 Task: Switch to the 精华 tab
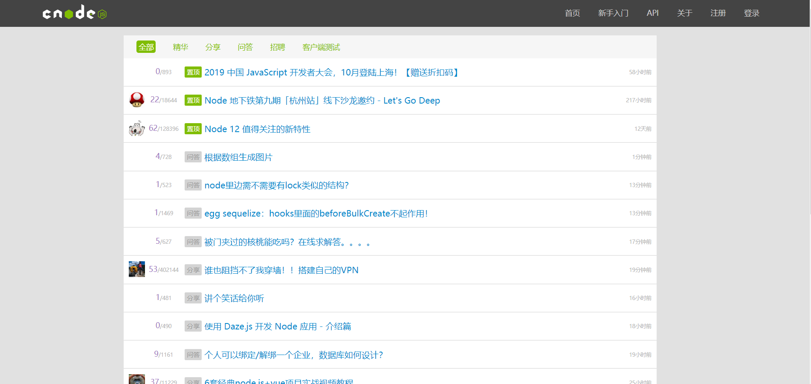[x=180, y=47]
